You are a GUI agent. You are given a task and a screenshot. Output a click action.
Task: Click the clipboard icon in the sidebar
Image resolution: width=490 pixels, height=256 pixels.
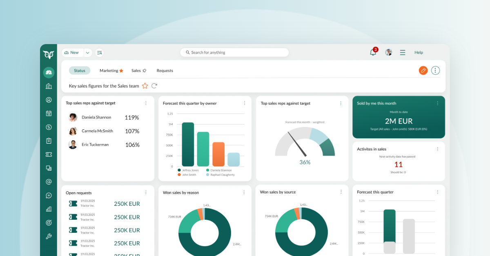(x=49, y=140)
